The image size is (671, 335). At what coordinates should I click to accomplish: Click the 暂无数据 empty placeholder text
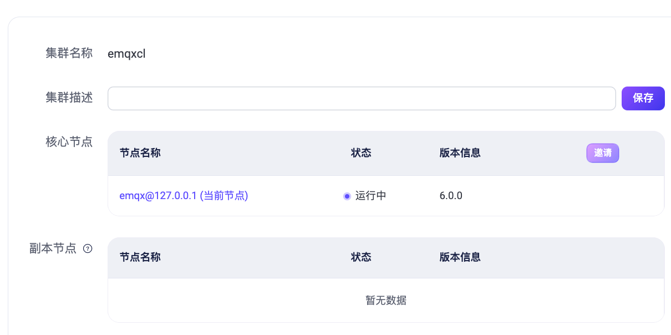pos(386,301)
